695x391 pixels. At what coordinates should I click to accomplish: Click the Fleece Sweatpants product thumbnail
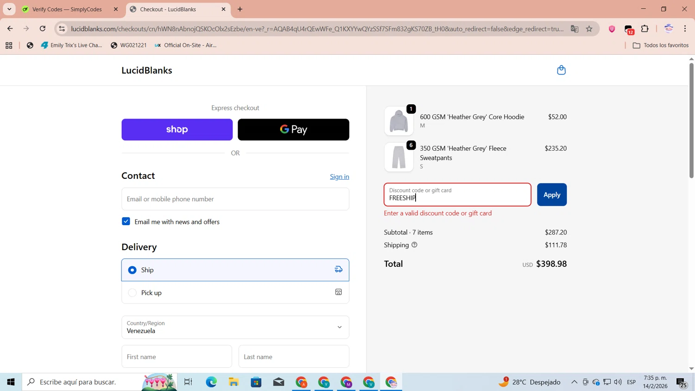pyautogui.click(x=399, y=157)
